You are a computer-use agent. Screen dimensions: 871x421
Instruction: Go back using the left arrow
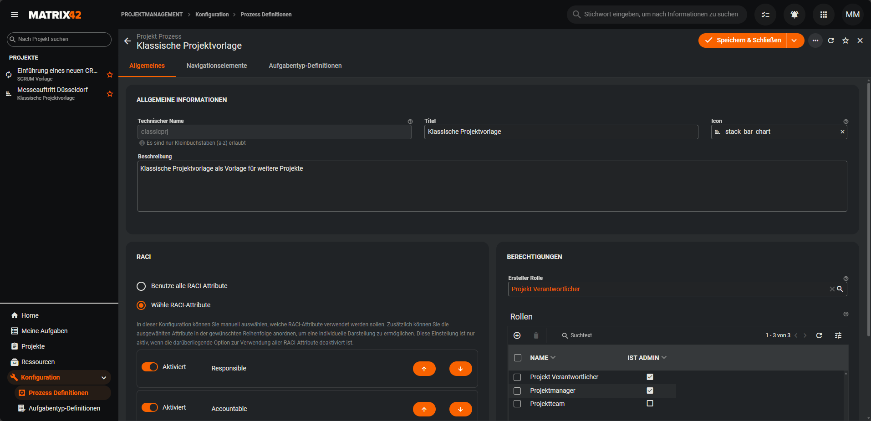pos(127,41)
